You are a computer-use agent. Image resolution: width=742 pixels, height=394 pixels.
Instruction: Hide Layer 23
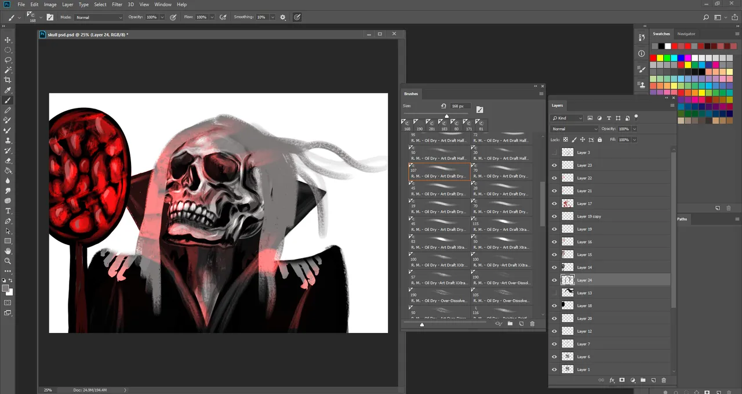coord(554,165)
